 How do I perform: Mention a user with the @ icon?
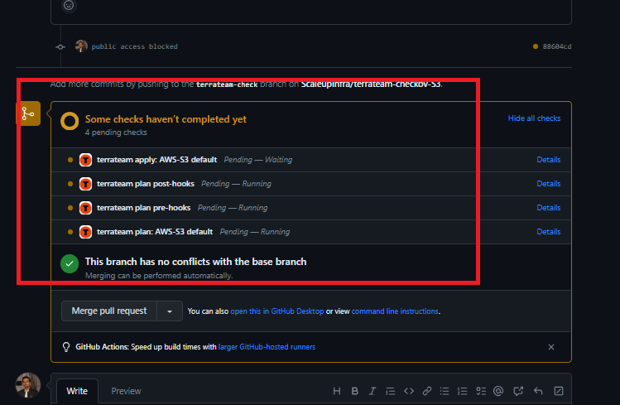pyautogui.click(x=498, y=391)
